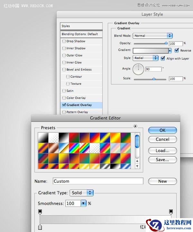Screen dimensions: 193x232
Task: Open the Gradient Type Solid dropdown
Action: pyautogui.click(x=81, y=193)
